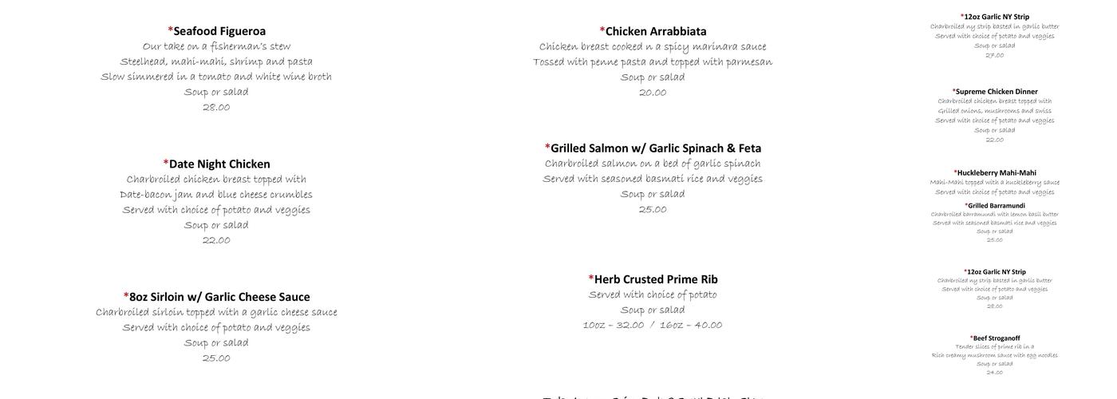The image size is (1117, 399).
Task: Click the 20.00 price under Chicken Arrabbiata
Action: coord(653,93)
